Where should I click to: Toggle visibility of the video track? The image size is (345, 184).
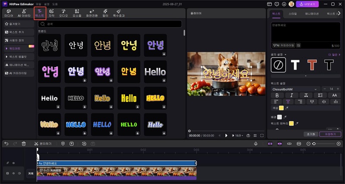[14, 173]
